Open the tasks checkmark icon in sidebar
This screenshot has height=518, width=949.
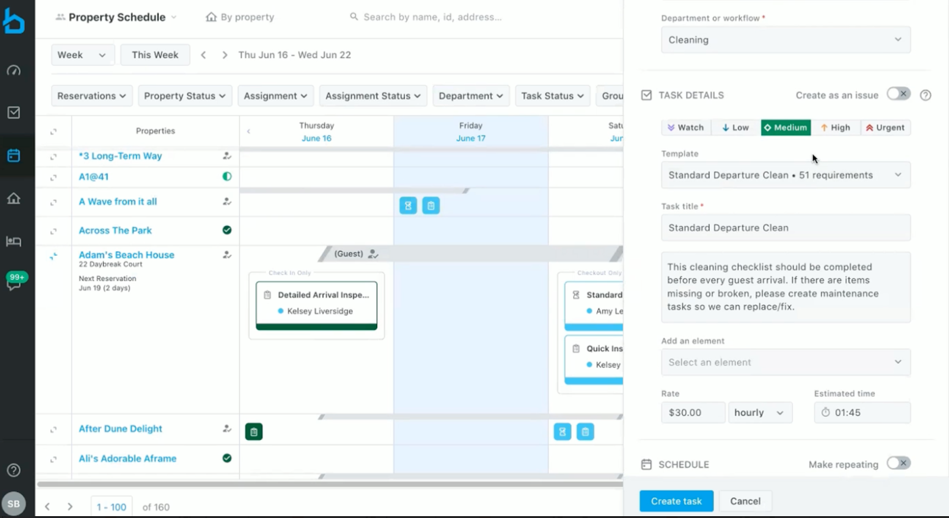pos(14,113)
